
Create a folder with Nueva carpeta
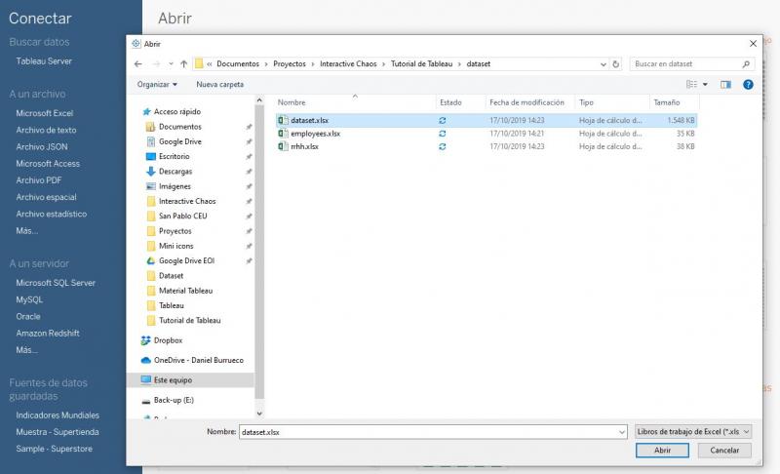tap(220, 85)
